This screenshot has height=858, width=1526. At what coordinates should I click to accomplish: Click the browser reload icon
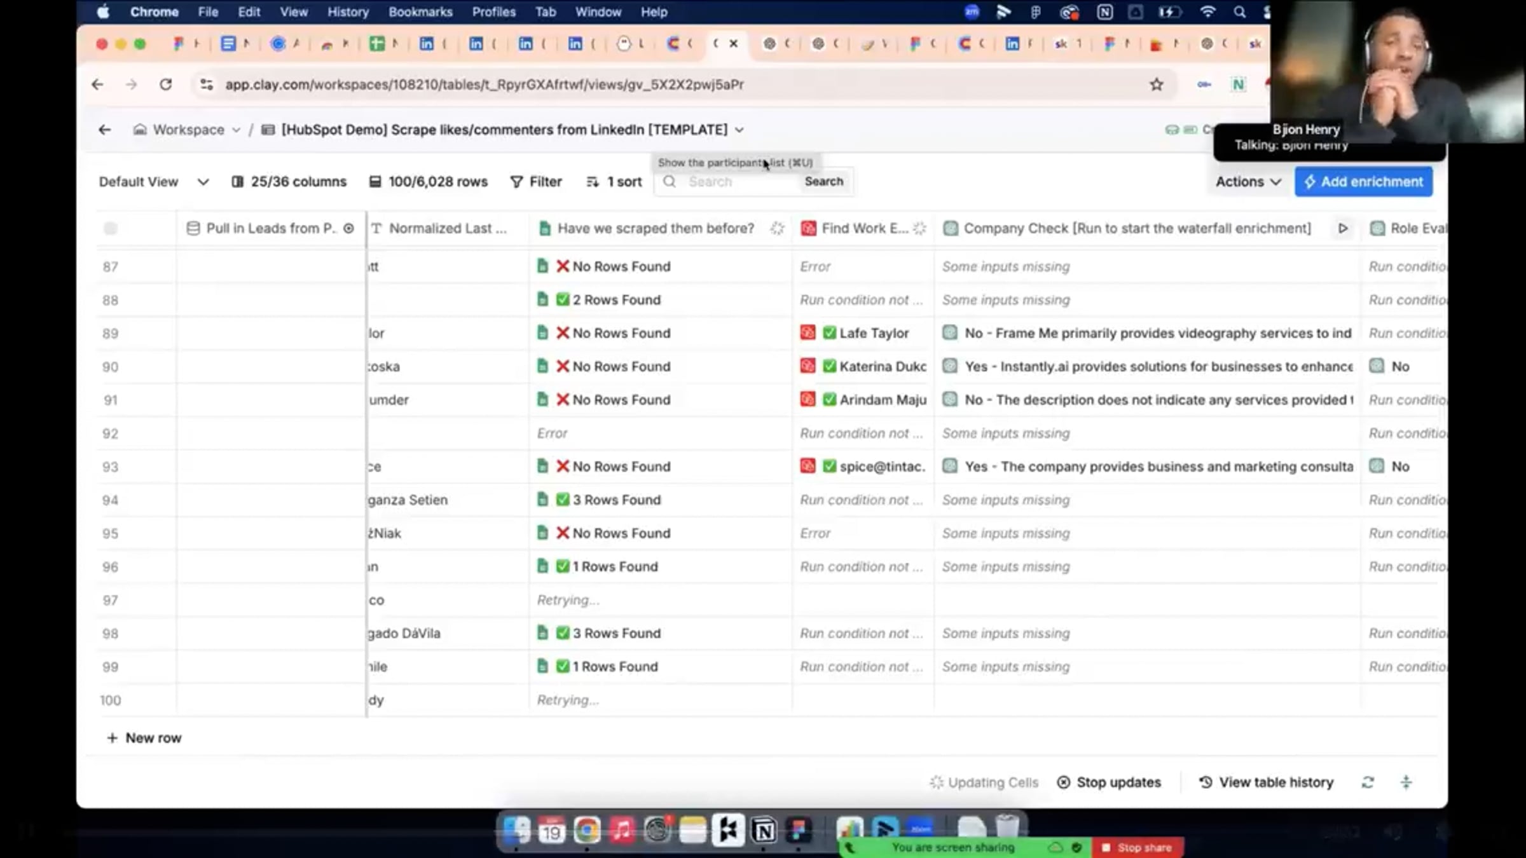[x=166, y=85]
